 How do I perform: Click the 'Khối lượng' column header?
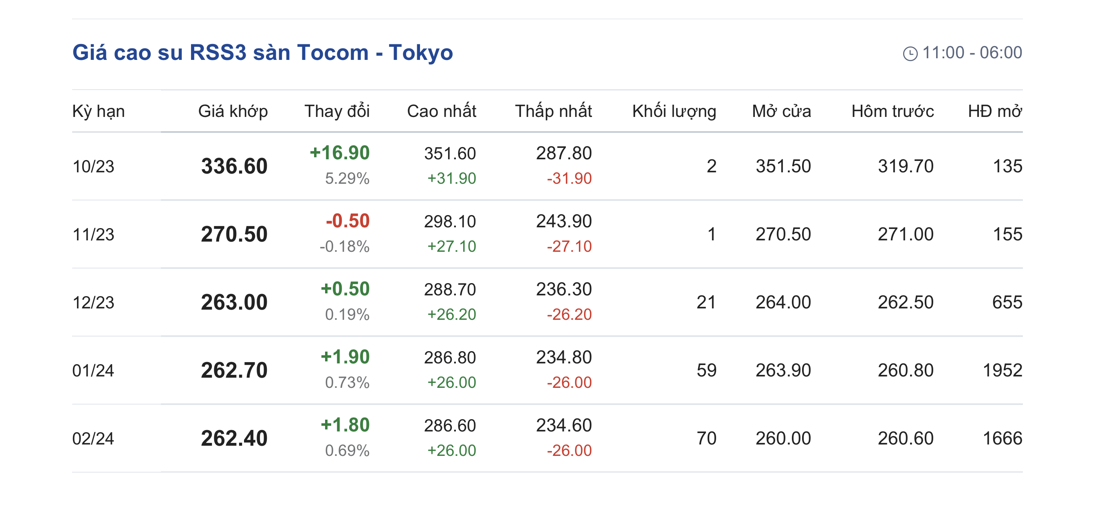point(674,111)
